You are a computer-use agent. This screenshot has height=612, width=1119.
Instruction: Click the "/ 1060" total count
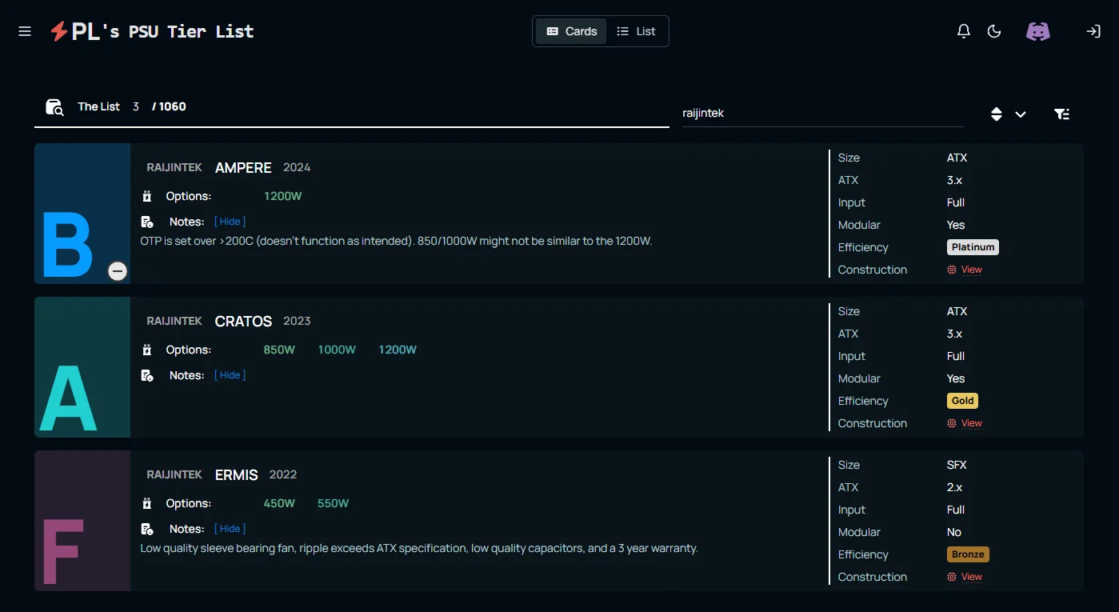click(169, 106)
